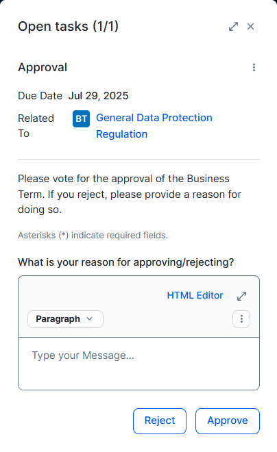277x452 pixels.
Task: Select the Approval task title
Action: click(x=43, y=67)
